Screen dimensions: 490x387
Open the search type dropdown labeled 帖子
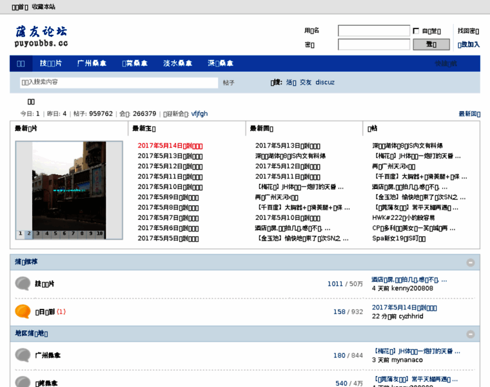(x=229, y=83)
